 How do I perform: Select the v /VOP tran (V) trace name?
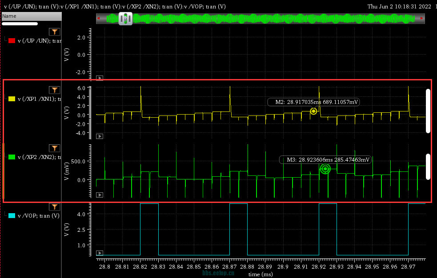tap(39, 216)
